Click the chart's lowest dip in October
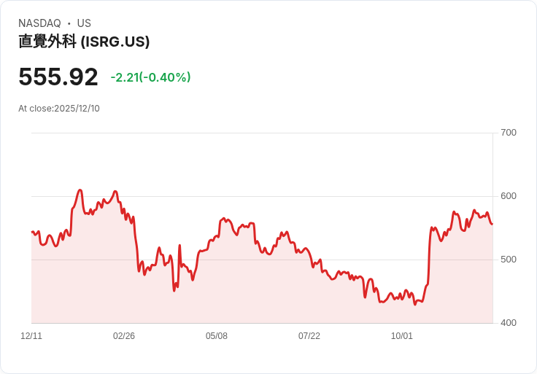This screenshot has height=374, width=537. tap(415, 304)
